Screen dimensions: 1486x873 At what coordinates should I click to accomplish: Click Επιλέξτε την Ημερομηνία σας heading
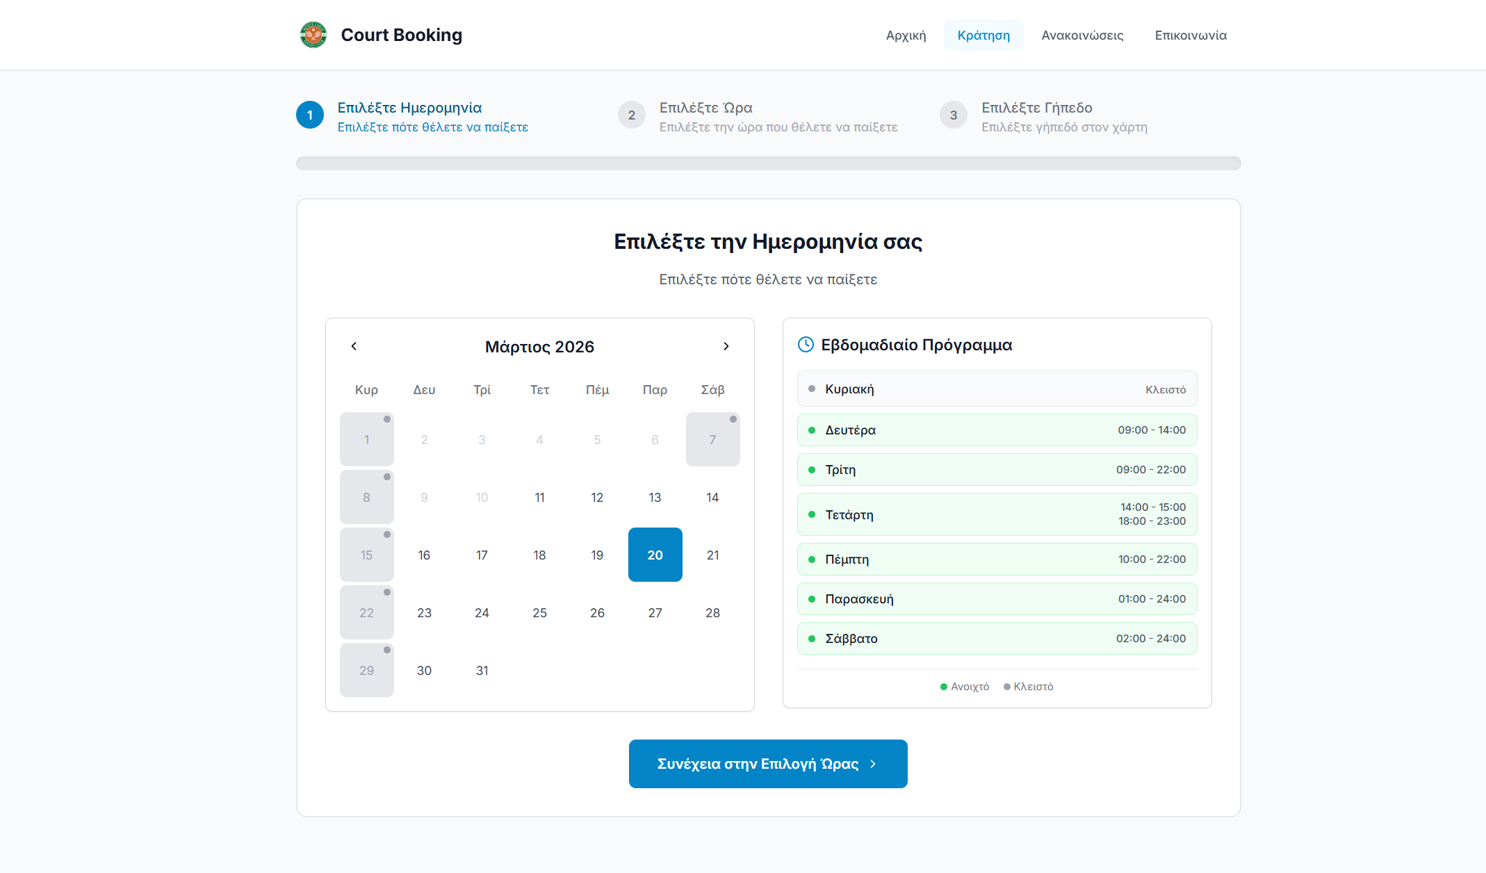[x=768, y=242]
